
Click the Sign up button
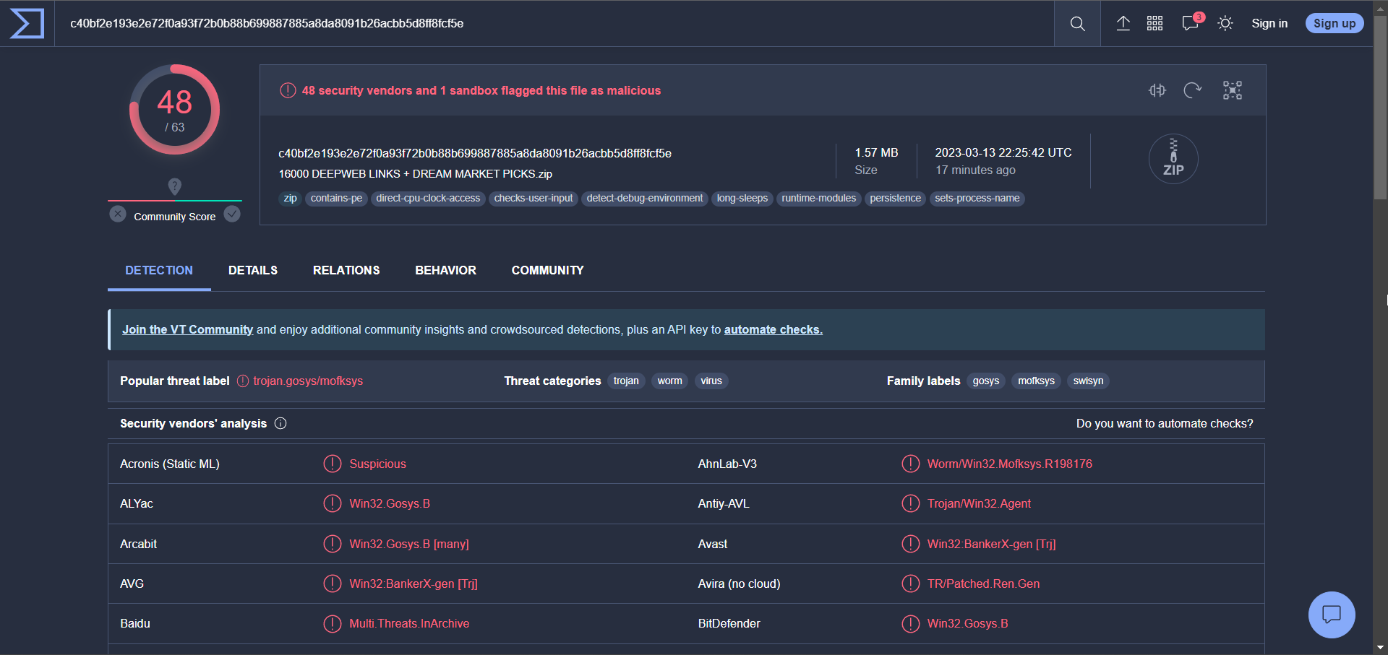[x=1335, y=23]
